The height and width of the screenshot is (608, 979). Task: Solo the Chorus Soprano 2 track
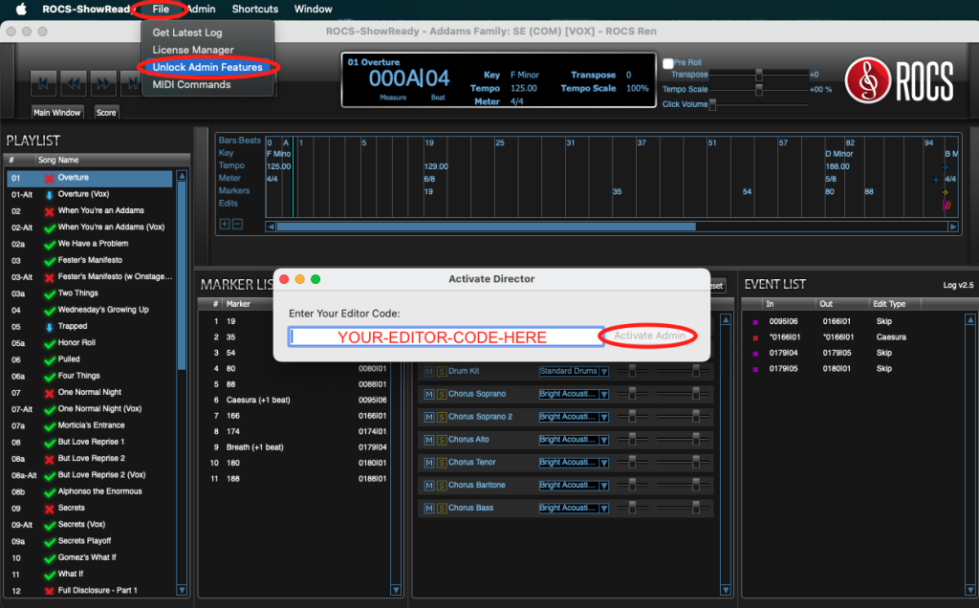tap(442, 417)
